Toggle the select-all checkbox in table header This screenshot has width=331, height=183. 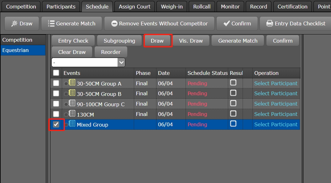point(55,73)
